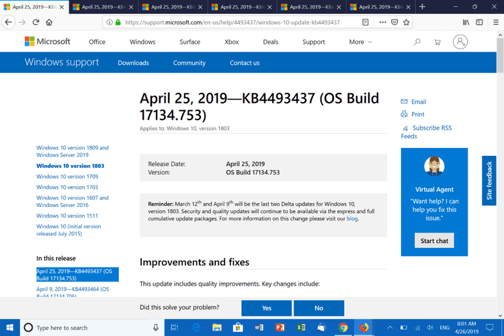Screen dimensions: 504x336
Task: Show hidden system tray icons
Action: [x=390, y=328]
